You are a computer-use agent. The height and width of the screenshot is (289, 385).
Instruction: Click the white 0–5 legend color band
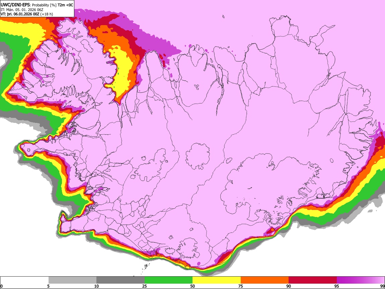click(24, 280)
